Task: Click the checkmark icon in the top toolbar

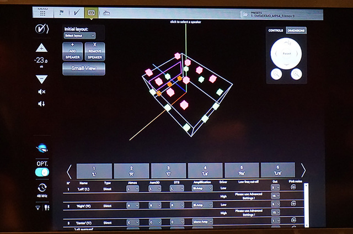Action: point(77,13)
